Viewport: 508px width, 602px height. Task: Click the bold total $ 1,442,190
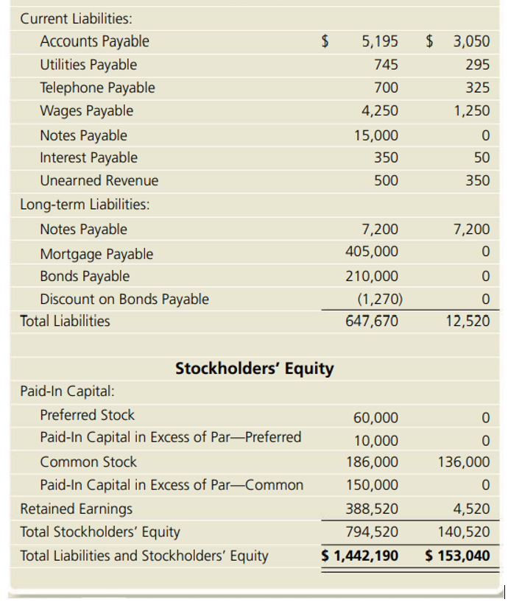click(x=360, y=556)
